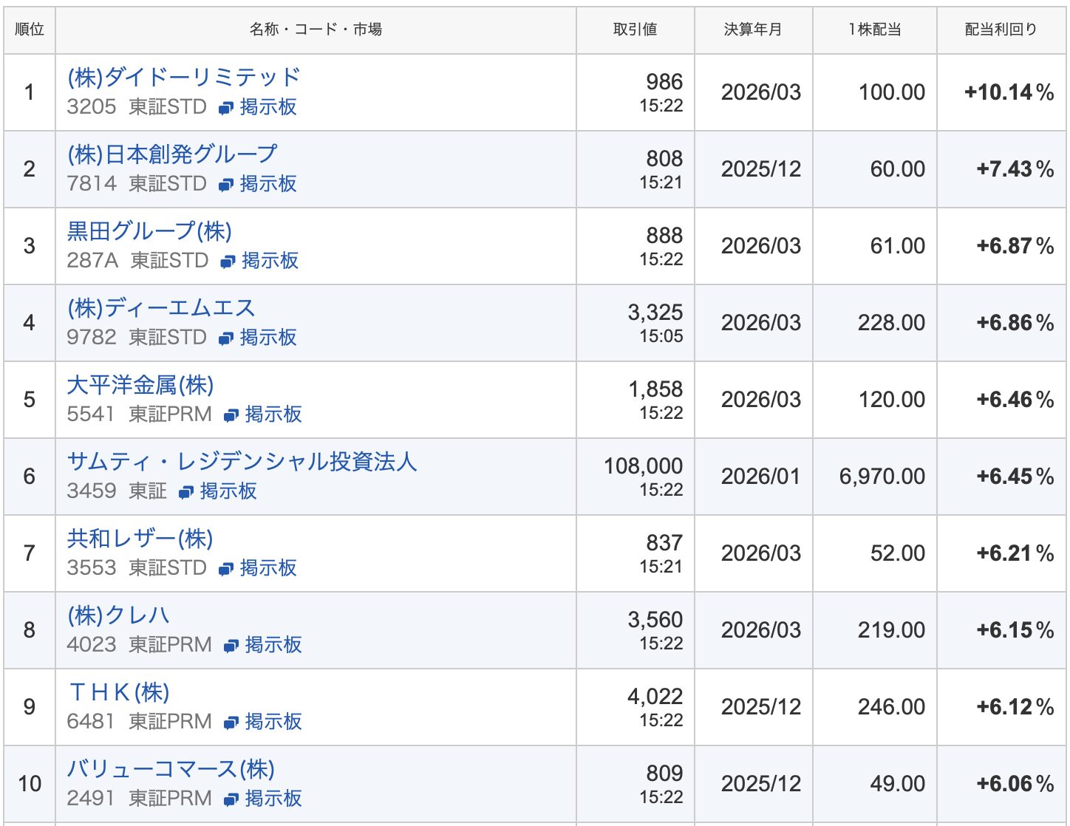Click message board icon for ダイドーリミテッド
1070x826 pixels.
coord(226,109)
